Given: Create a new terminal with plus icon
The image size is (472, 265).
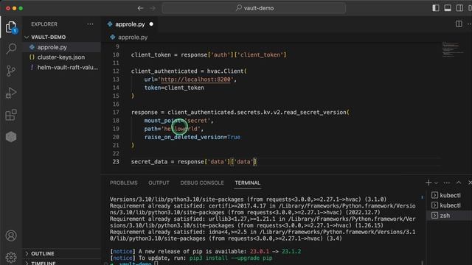Looking at the screenshot, I should [428, 183].
